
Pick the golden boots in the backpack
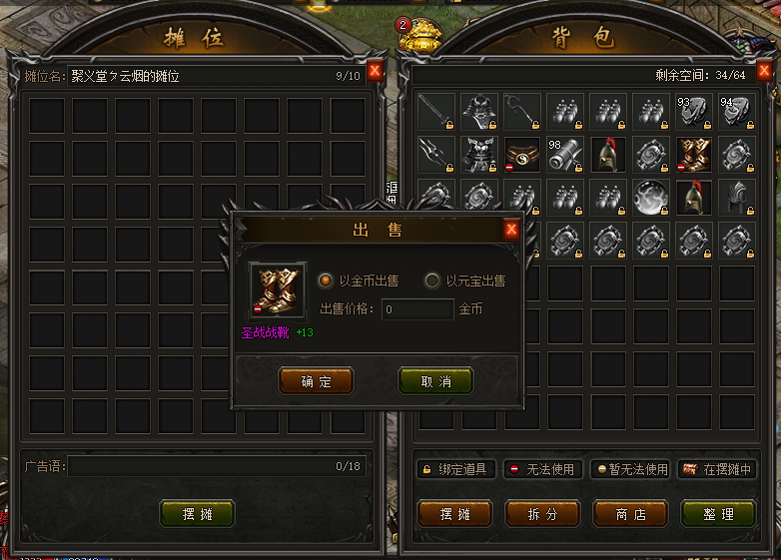coord(693,156)
